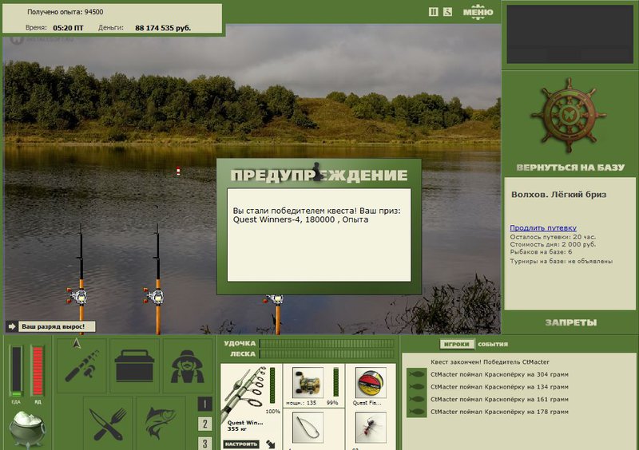Click the left fishing rod reel
The height and width of the screenshot is (450, 639).
tap(78, 297)
